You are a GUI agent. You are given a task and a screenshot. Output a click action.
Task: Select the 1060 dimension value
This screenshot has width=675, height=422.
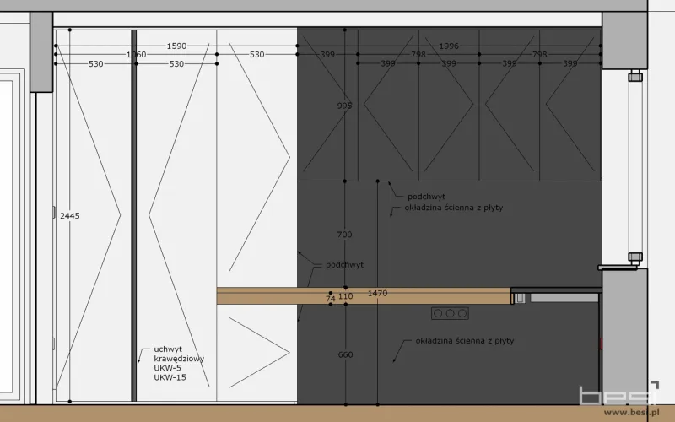136,55
